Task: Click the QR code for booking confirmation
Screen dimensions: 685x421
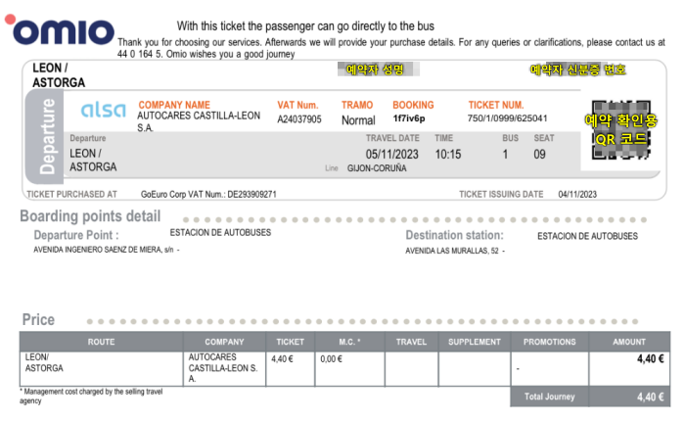Action: point(620,130)
